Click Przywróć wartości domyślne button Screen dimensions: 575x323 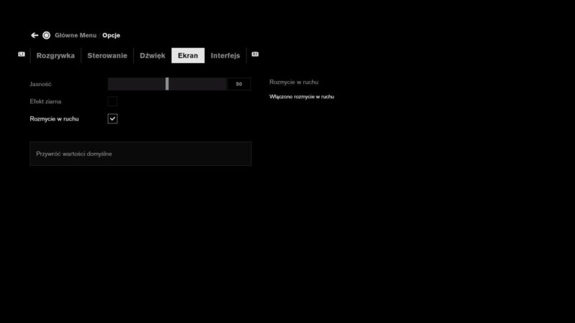pyautogui.click(x=140, y=154)
